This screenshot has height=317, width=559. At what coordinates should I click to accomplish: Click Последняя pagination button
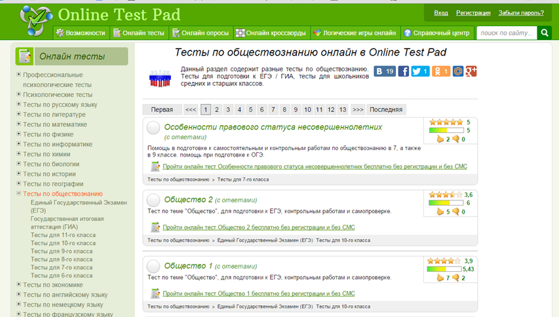click(x=386, y=109)
